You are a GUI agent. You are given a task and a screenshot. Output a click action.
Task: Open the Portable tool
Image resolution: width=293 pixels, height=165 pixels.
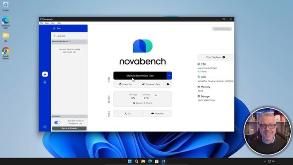[157, 114]
